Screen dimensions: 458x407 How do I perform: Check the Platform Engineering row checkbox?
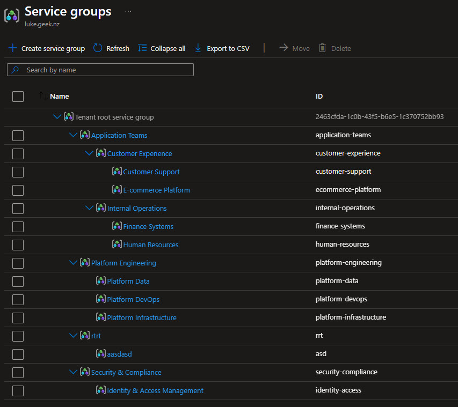tap(18, 263)
